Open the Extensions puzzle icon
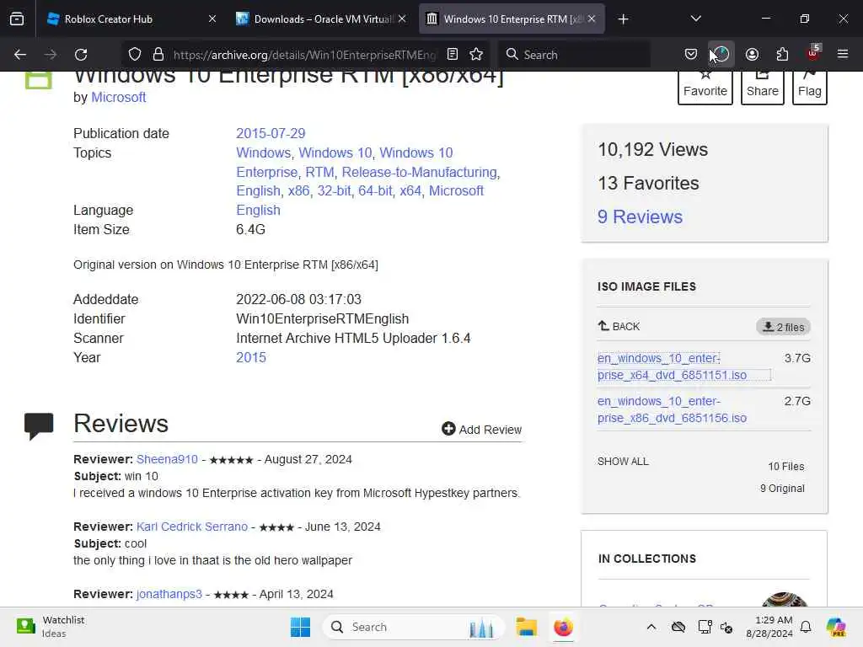 coord(782,55)
